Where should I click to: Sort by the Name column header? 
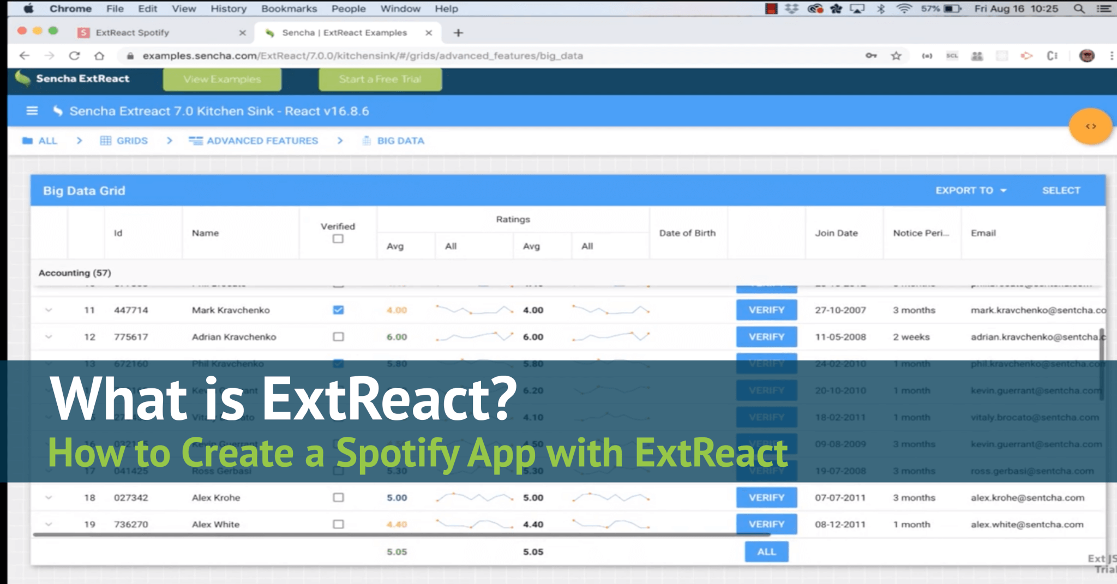click(240, 233)
